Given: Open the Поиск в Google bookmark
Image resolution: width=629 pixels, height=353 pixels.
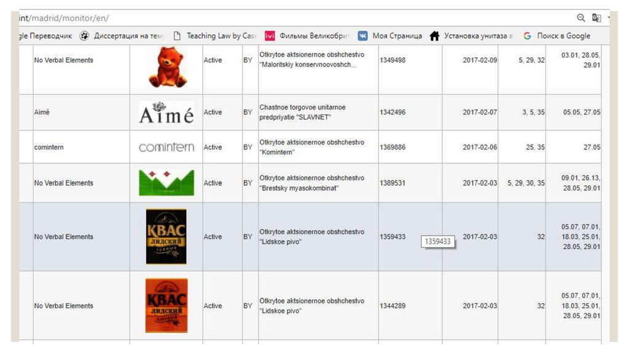Looking at the screenshot, I should click(x=564, y=36).
